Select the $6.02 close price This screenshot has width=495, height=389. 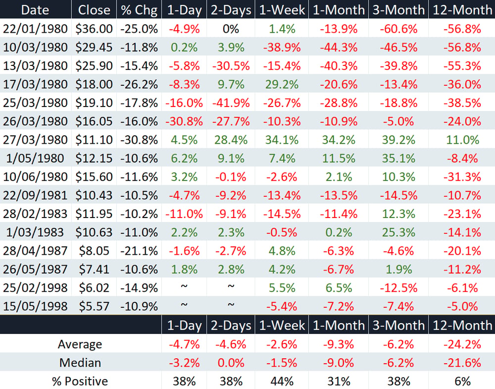coord(94,288)
